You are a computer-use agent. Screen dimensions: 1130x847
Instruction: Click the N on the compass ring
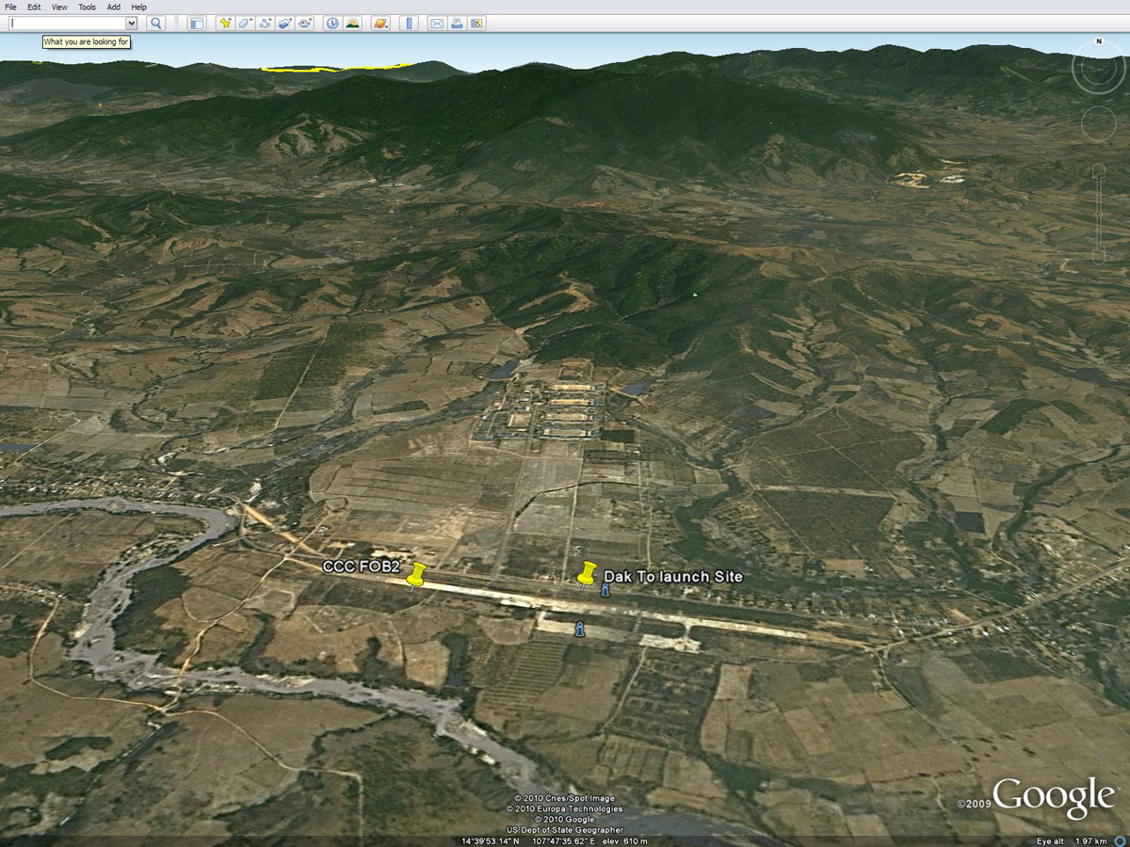pyautogui.click(x=1098, y=41)
